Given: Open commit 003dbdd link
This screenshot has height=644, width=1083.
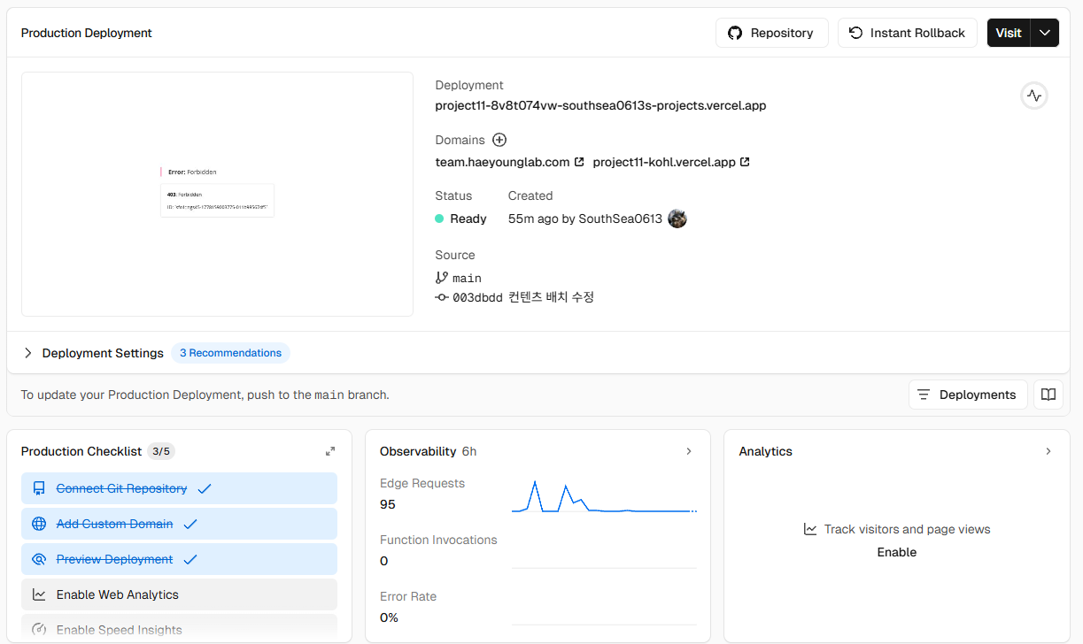Looking at the screenshot, I should (x=477, y=297).
